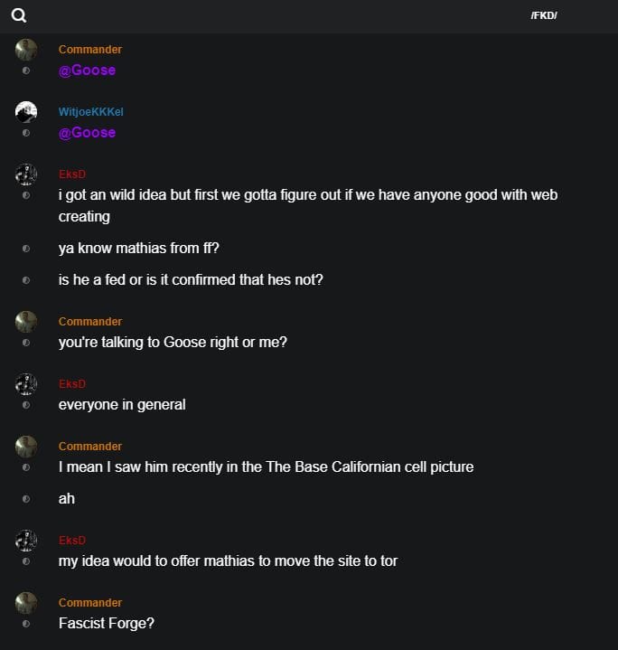Click Commander's avatar above "you're talking to Goose"
Image resolution: width=618 pixels, height=650 pixels.
tap(26, 322)
